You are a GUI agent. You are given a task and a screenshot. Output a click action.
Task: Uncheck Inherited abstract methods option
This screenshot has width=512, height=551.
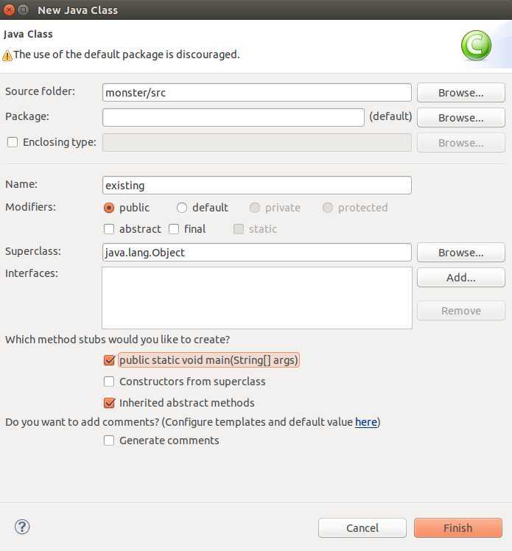(x=109, y=403)
